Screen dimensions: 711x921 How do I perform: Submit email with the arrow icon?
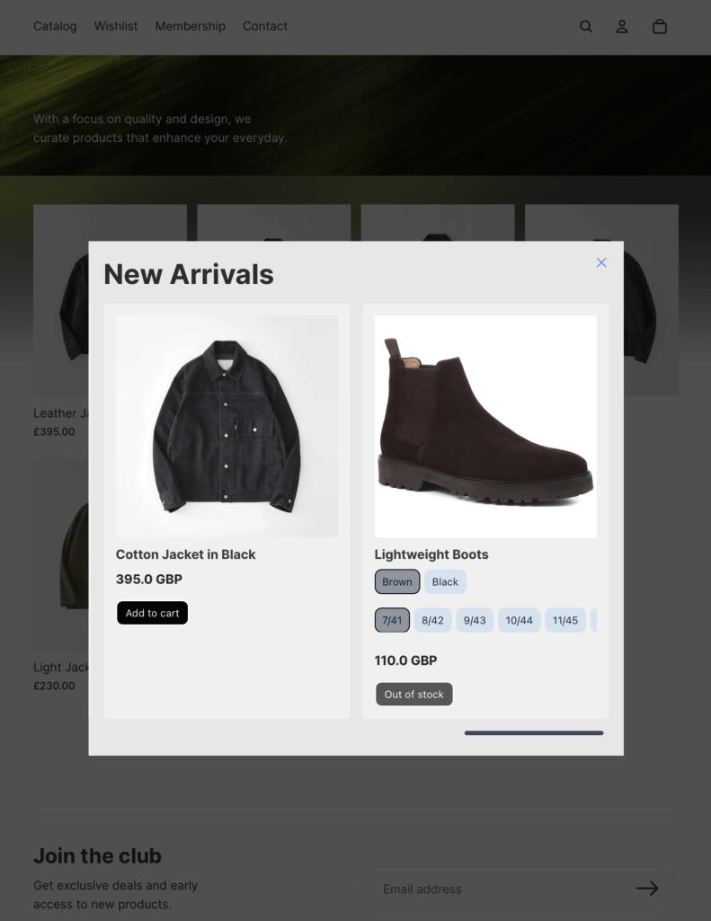647,888
